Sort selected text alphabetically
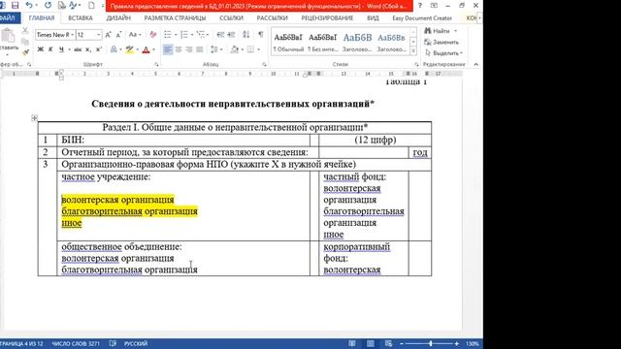Image resolution: width=621 pixels, height=349 pixels. point(245,35)
